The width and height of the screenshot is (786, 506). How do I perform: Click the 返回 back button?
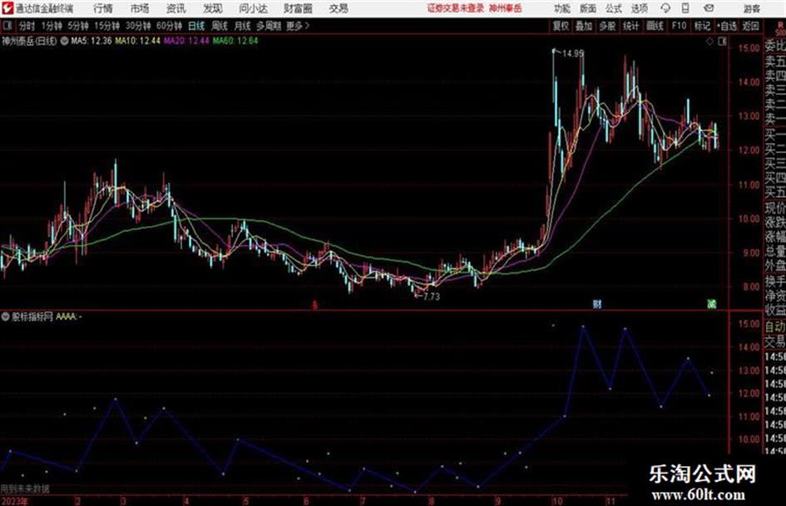click(x=751, y=26)
